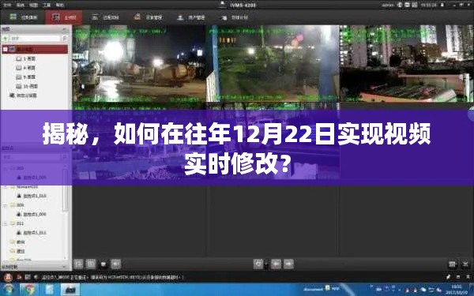This screenshot has height=296, width=474.
Task: Click the expand arrow icon on alarm bar
Action: coord(468,277)
